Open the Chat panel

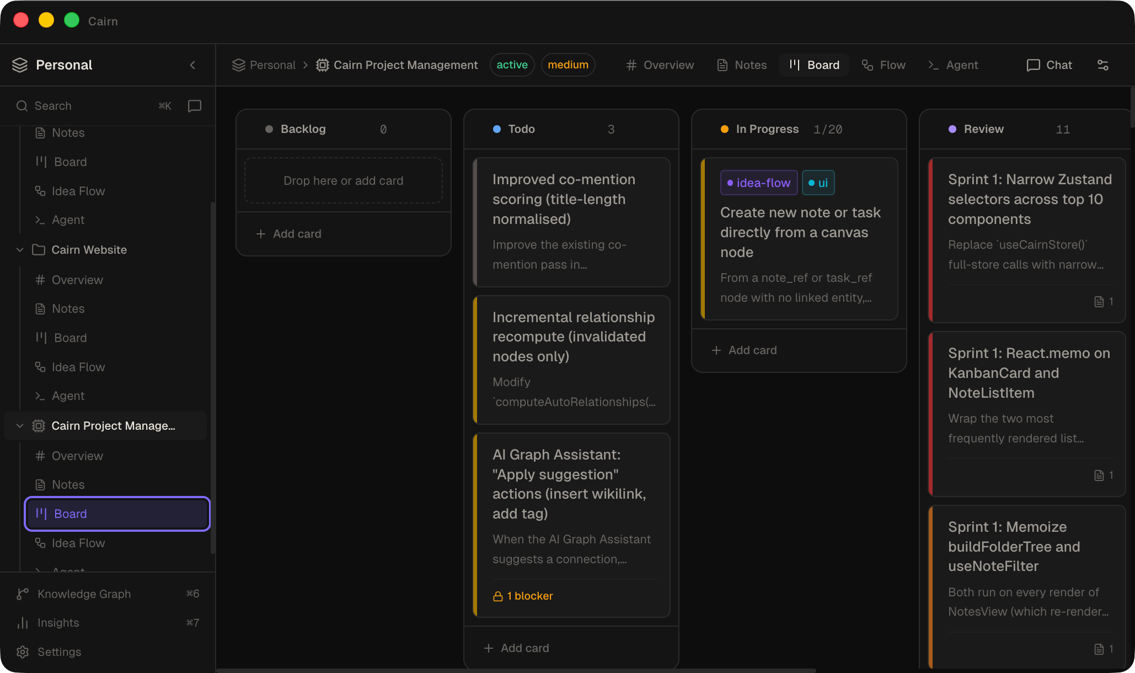[x=1049, y=65]
